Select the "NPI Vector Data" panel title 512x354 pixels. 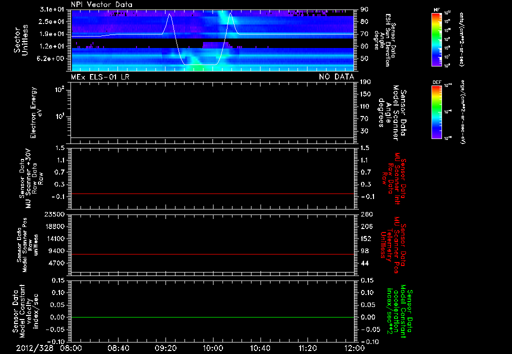(102, 4)
